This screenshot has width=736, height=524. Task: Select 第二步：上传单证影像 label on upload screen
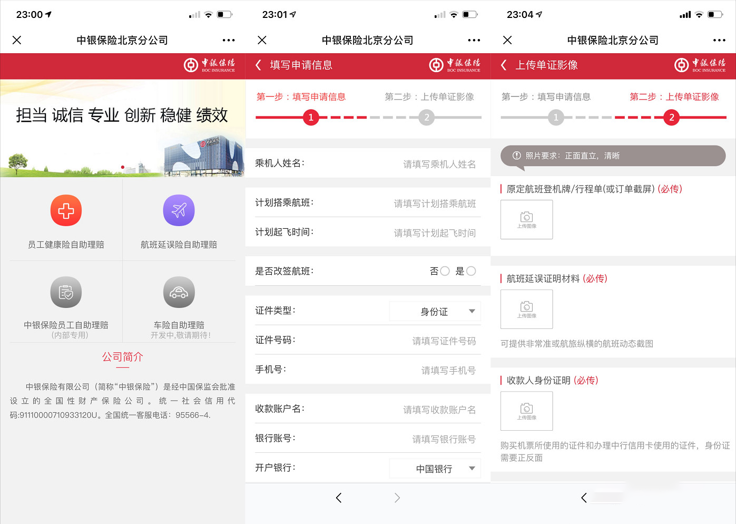674,96
